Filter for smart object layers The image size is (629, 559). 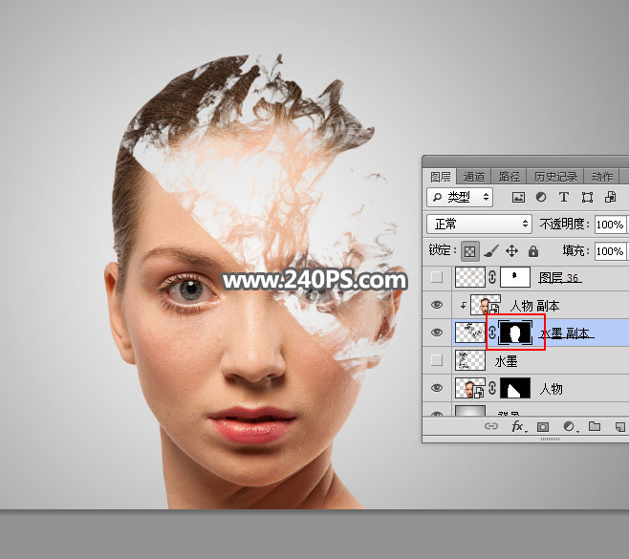coord(610,197)
